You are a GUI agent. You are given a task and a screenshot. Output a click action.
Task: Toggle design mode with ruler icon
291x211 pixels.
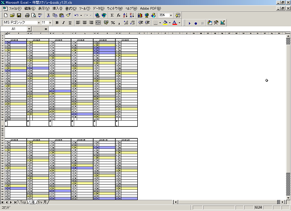coord(223,23)
